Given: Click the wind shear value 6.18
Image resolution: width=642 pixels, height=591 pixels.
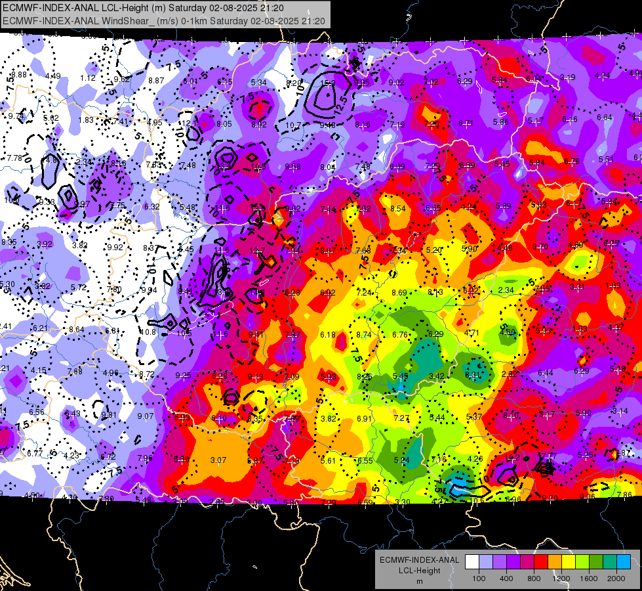Looking at the screenshot, I should (328, 335).
